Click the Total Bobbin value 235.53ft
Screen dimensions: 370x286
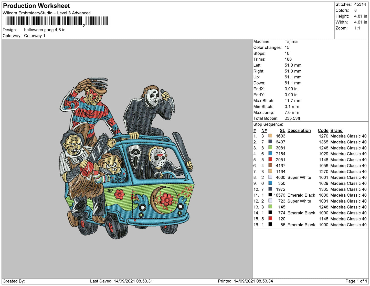click(292, 118)
